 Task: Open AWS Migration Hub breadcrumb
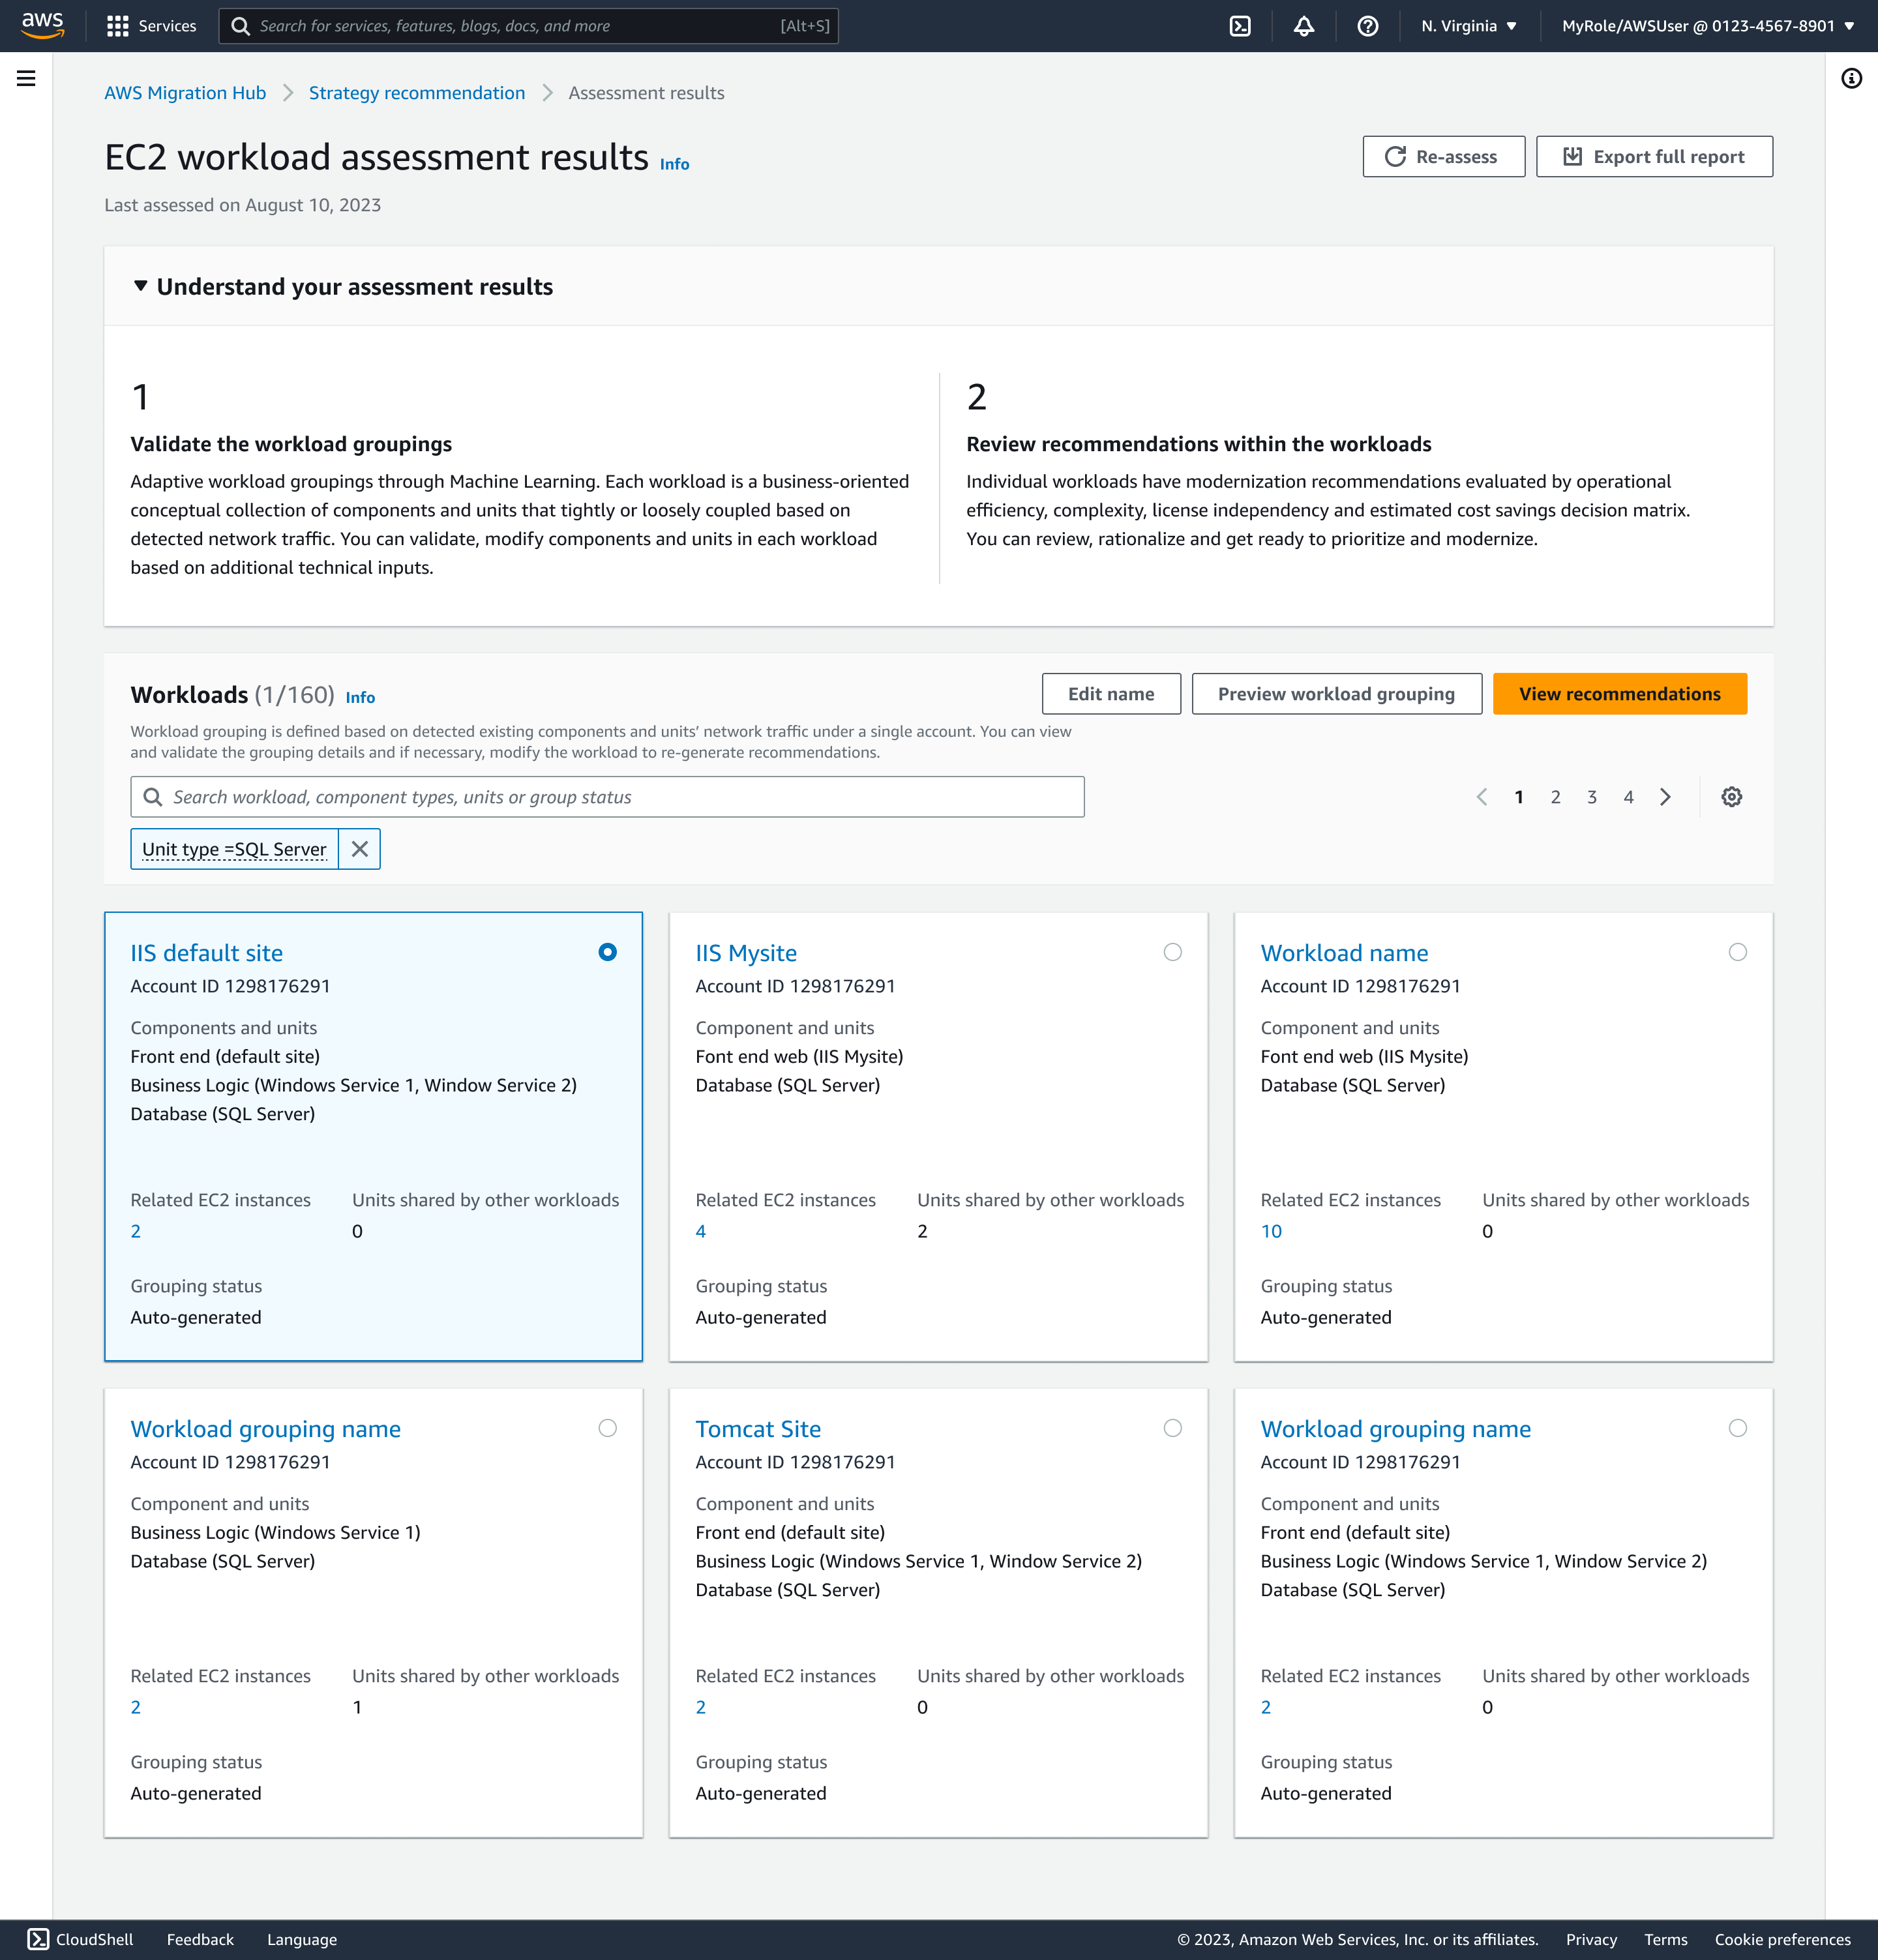click(x=185, y=93)
